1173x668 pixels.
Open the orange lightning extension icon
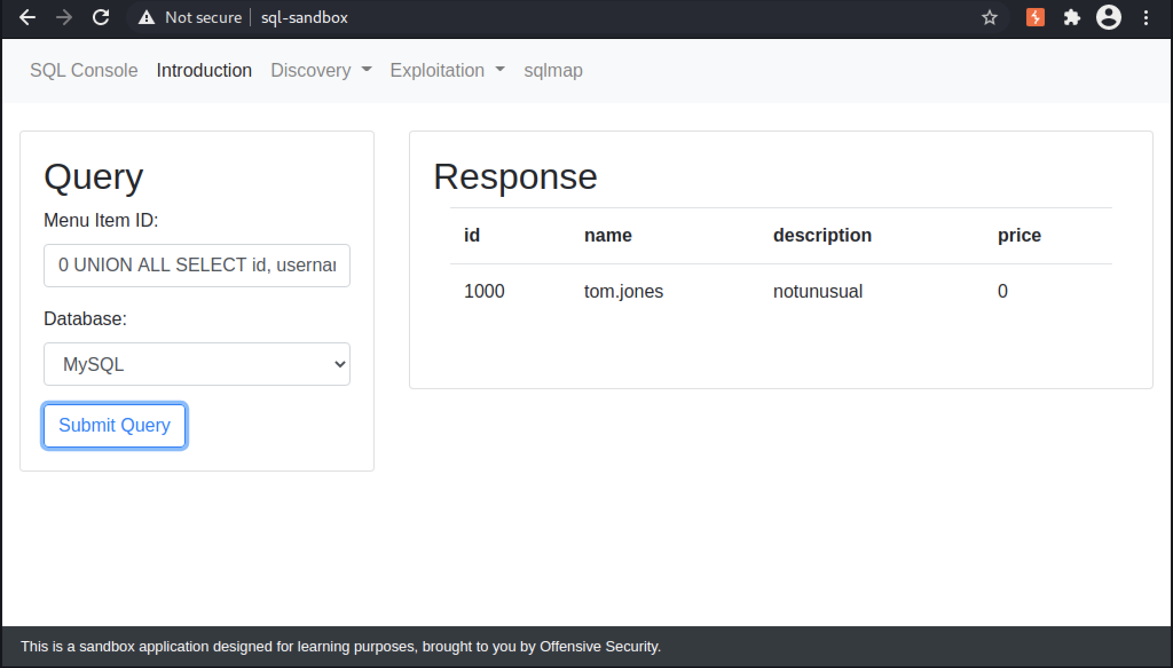[x=1035, y=17]
